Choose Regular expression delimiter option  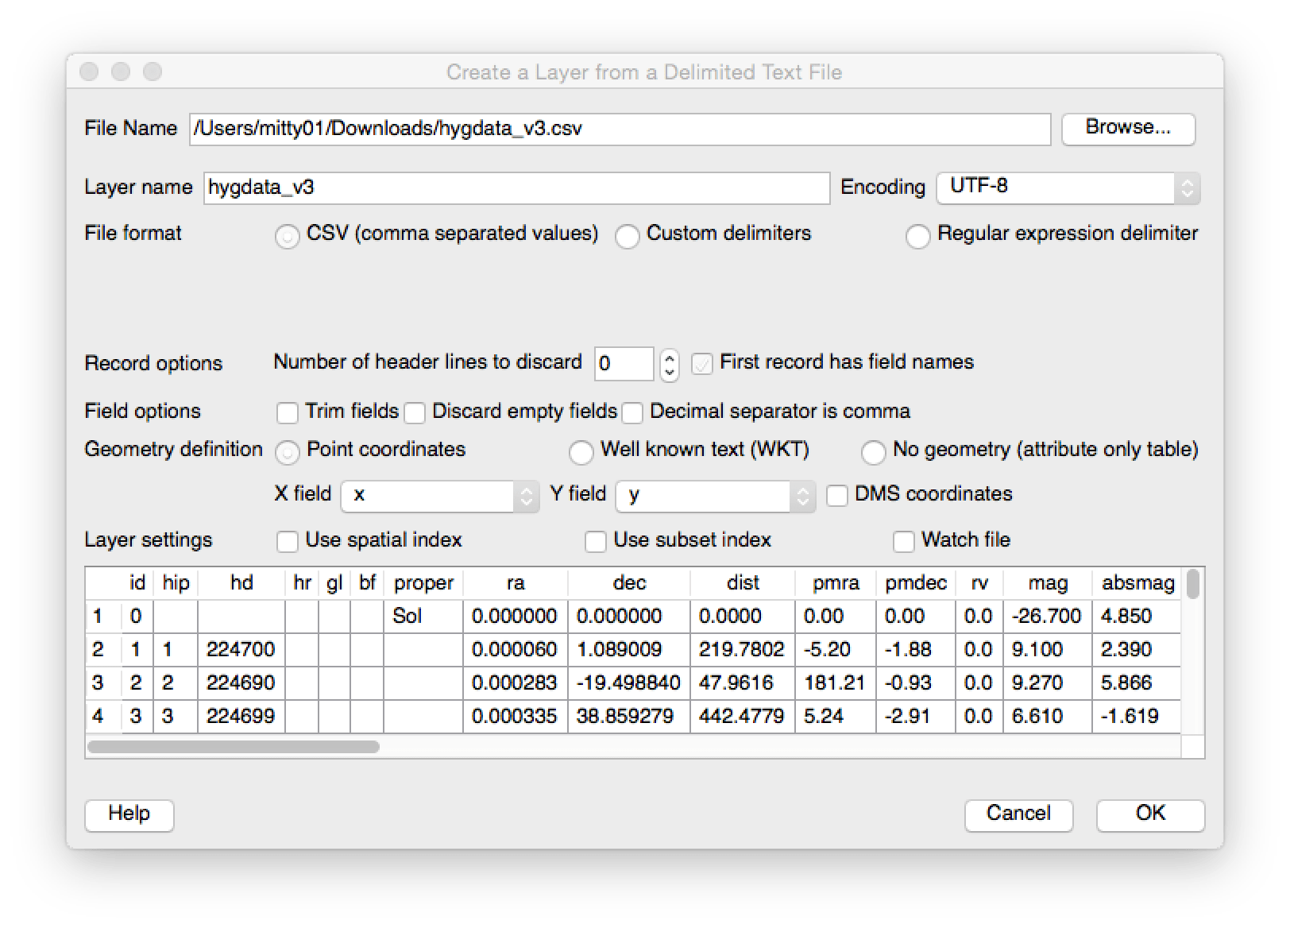click(x=917, y=236)
